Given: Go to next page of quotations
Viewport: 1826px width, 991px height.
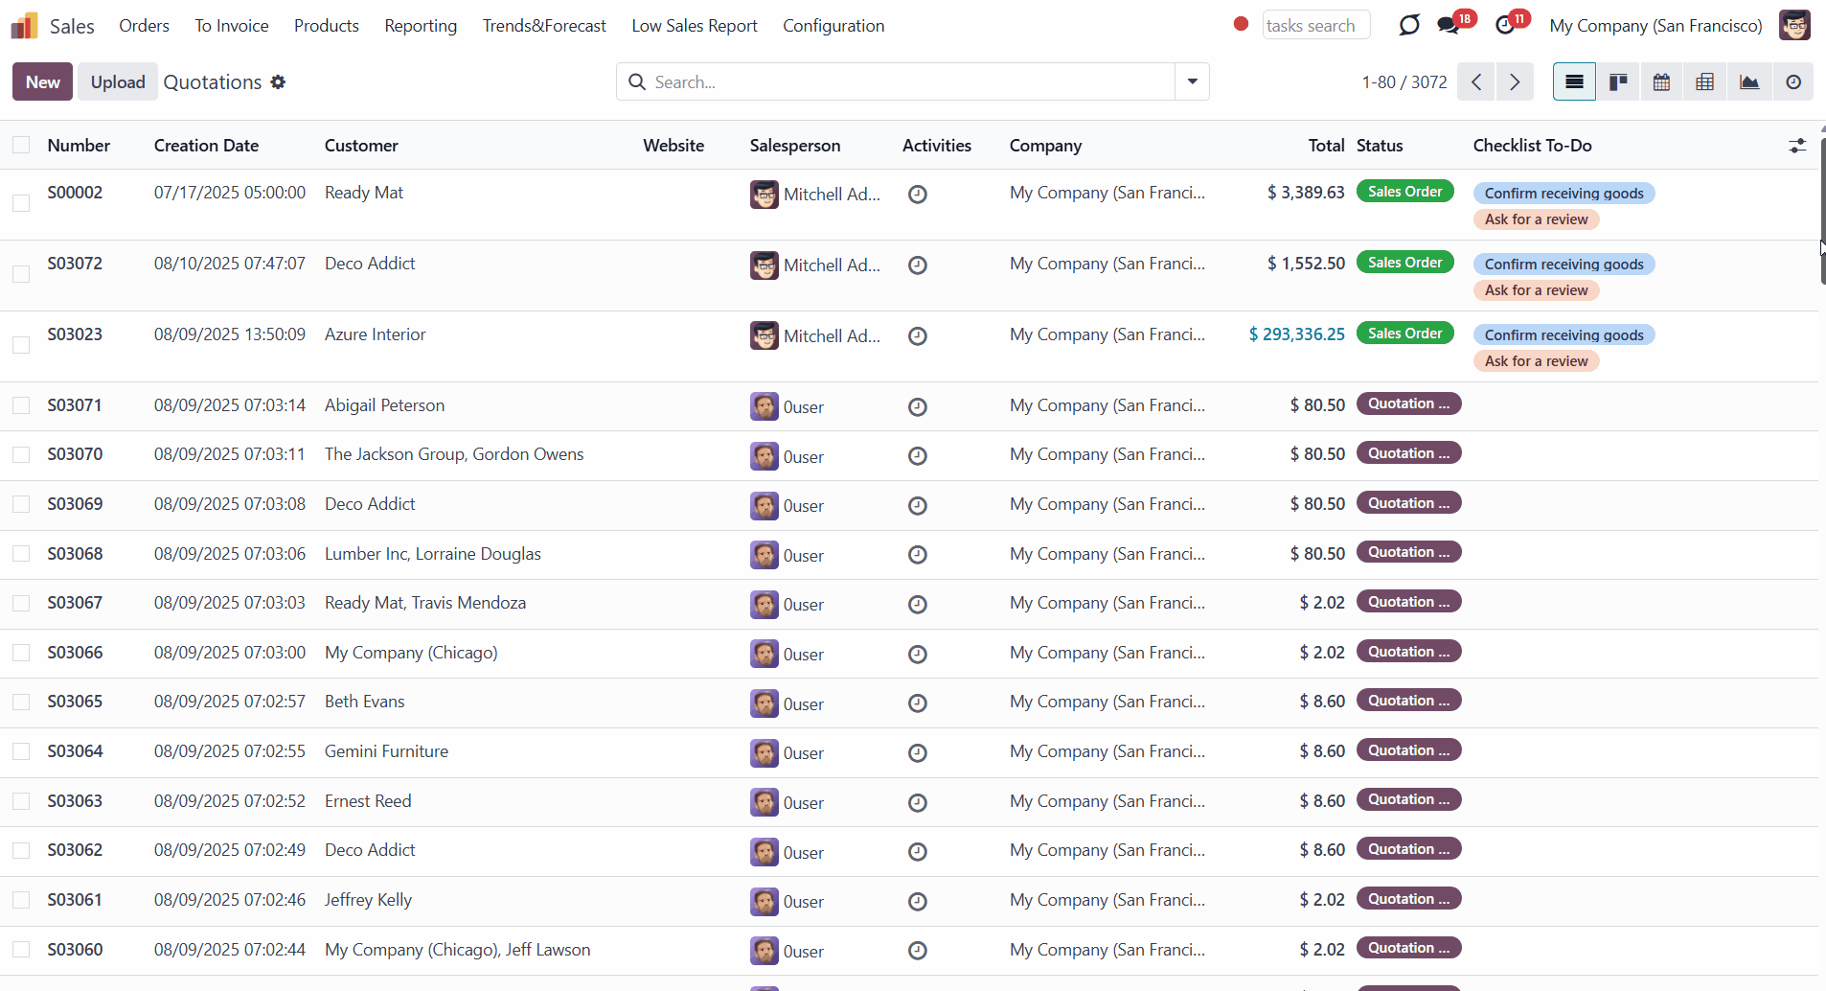Looking at the screenshot, I should pos(1515,82).
